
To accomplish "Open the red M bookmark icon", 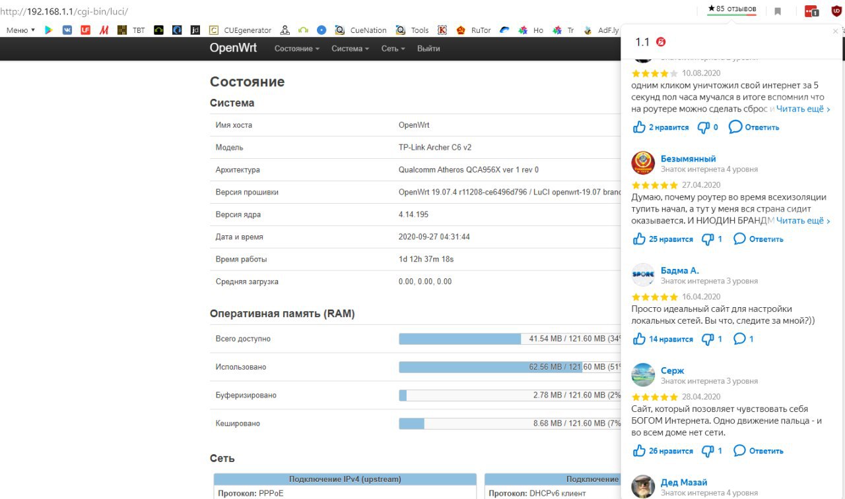I will point(104,30).
